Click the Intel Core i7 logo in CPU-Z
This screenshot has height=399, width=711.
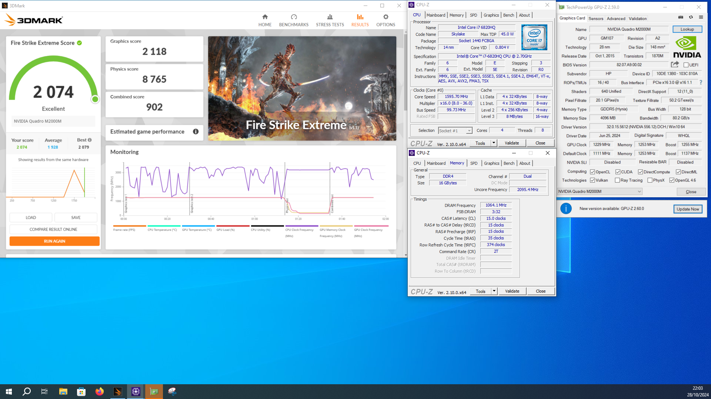(x=534, y=37)
